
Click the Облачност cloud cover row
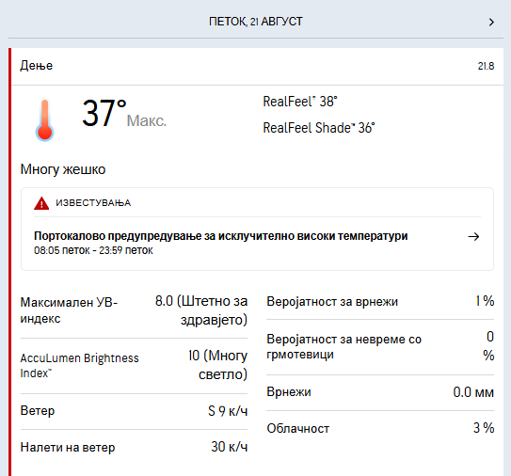[380, 428]
